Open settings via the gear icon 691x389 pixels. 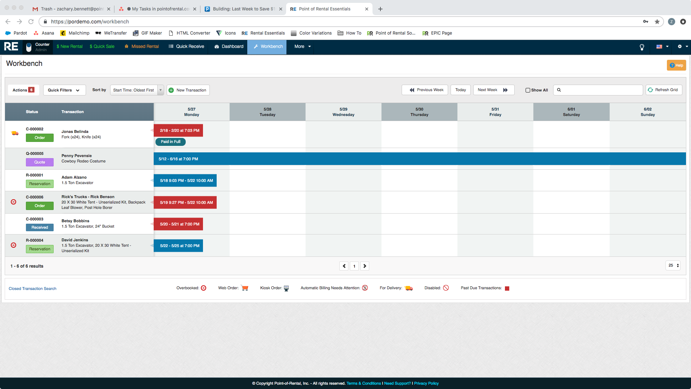tap(680, 46)
